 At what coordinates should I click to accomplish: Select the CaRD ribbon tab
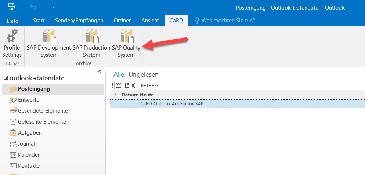[176, 21]
